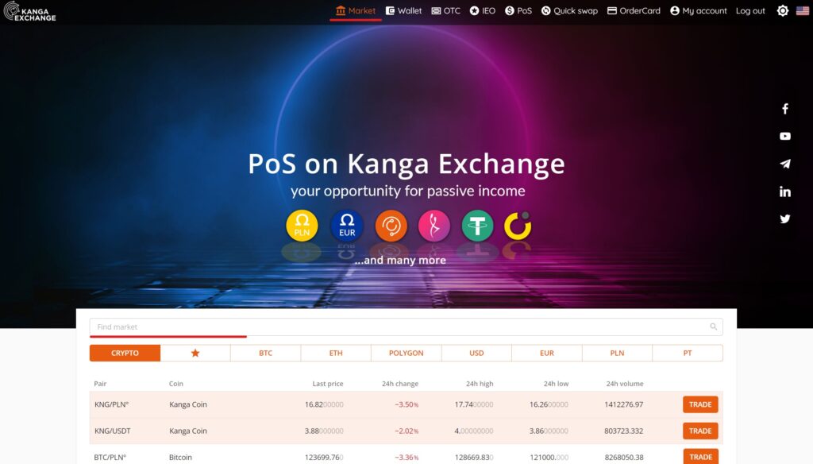Open My account
813x464 pixels.
[x=699, y=10]
